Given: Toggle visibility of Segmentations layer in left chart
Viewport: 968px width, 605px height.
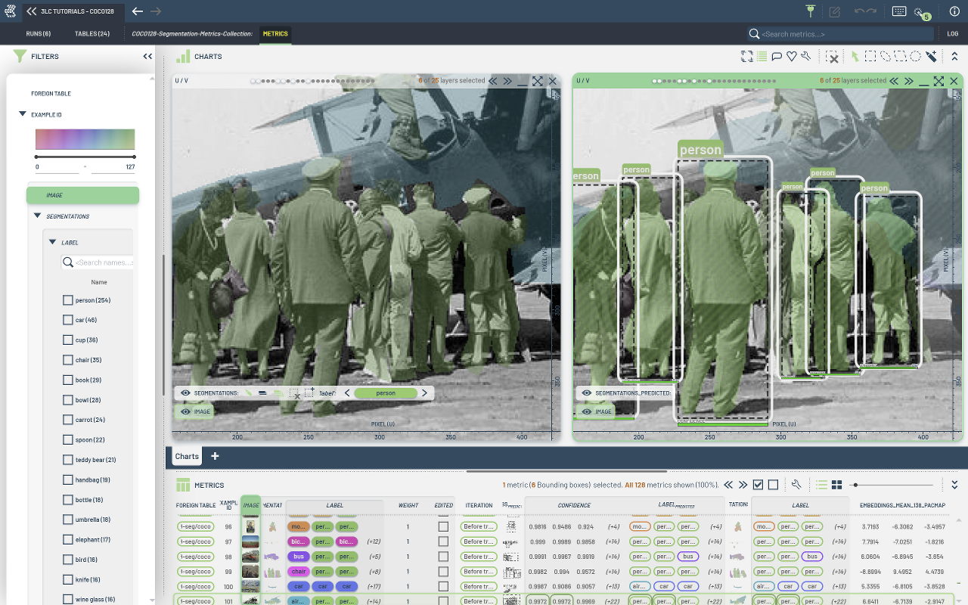Looking at the screenshot, I should (185, 393).
